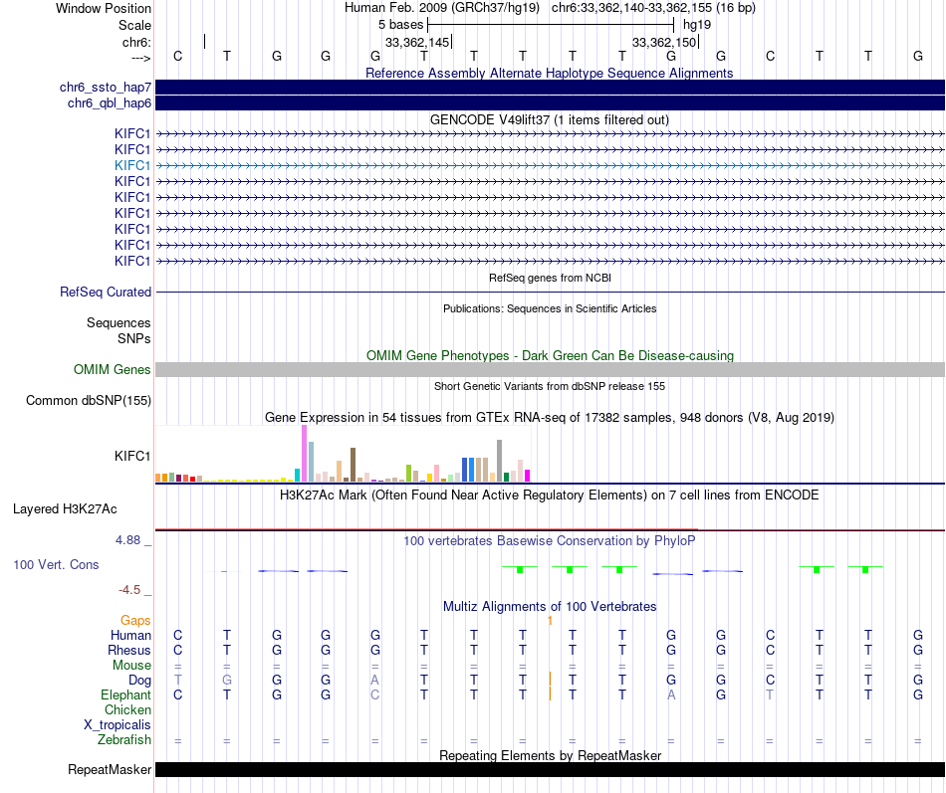
Task: Open the OMIM Gene Phenotypes track title
Action: (x=550, y=356)
